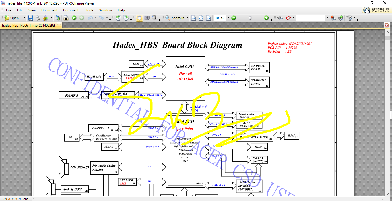The height and width of the screenshot is (201, 392).
Task: Go to previous view with the green back arrow
Action: pos(74,18)
